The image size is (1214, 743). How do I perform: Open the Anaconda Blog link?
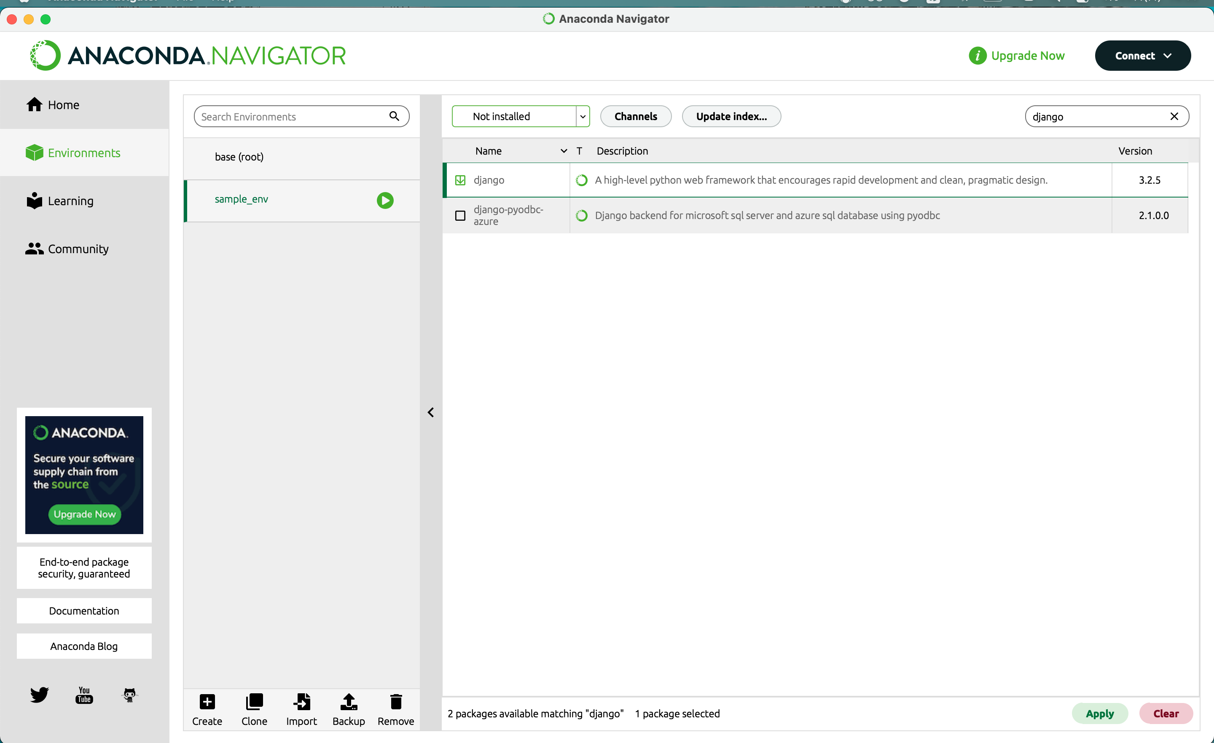point(84,646)
